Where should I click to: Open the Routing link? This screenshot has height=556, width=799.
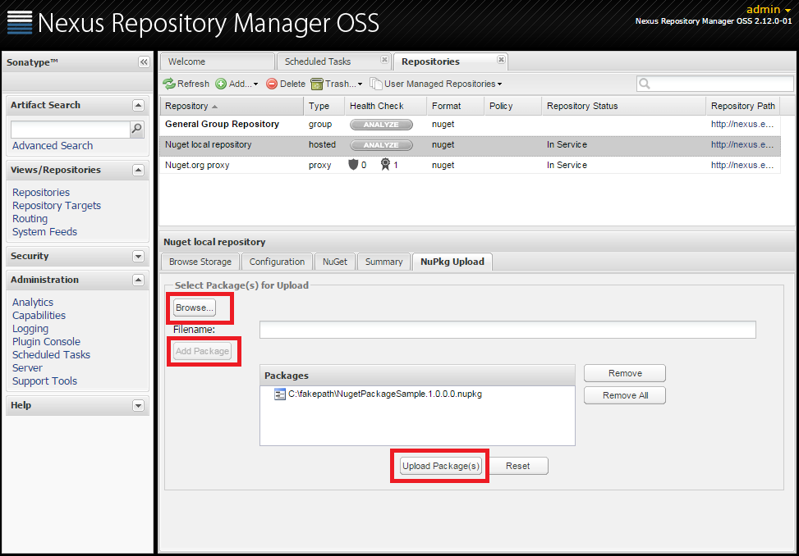tap(30, 219)
